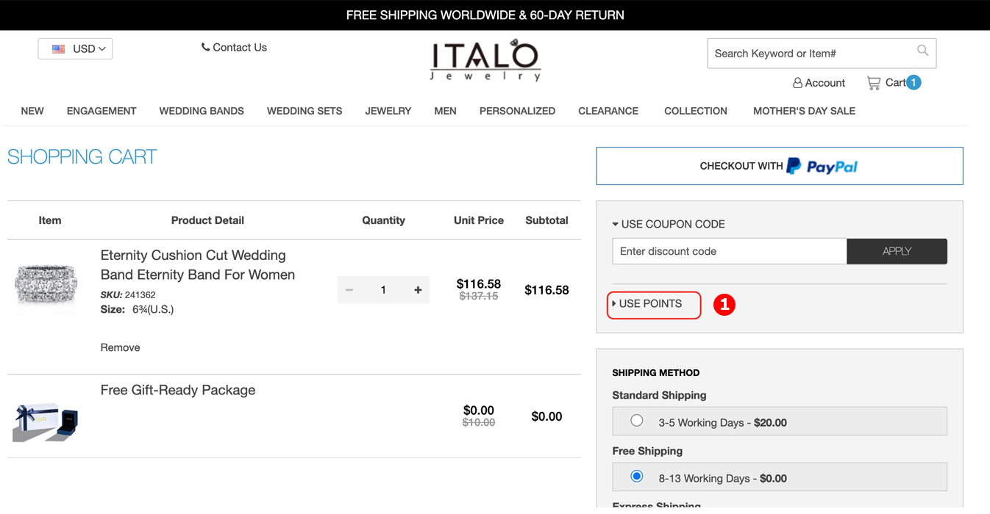Remove the Eternity band from cart
The width and height of the screenshot is (990, 514).
[120, 347]
